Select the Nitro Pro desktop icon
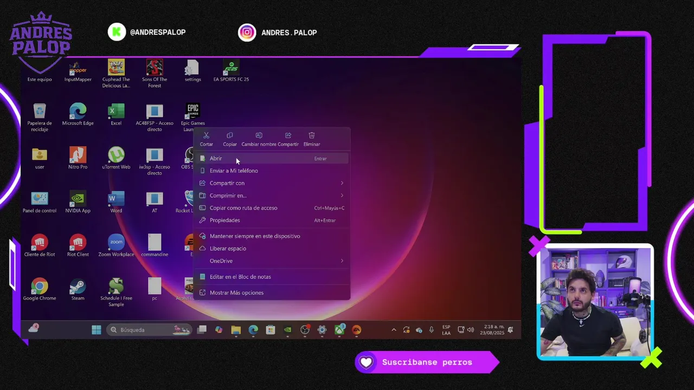 click(x=78, y=159)
